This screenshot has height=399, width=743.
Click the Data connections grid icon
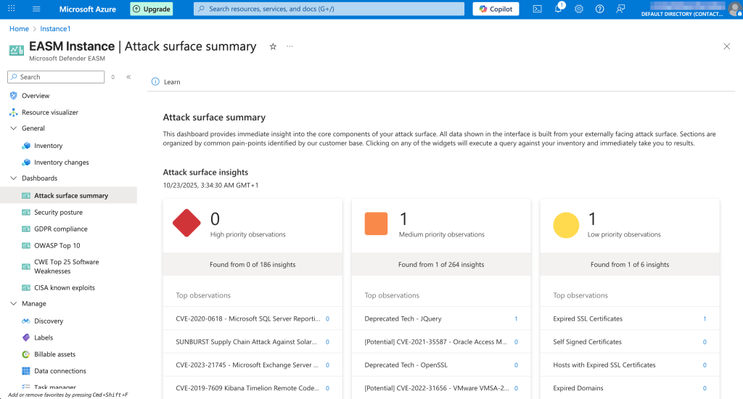point(26,371)
